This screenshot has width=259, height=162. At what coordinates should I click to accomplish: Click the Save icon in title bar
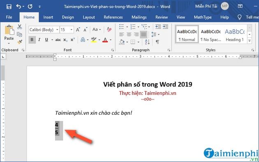point(9,7)
